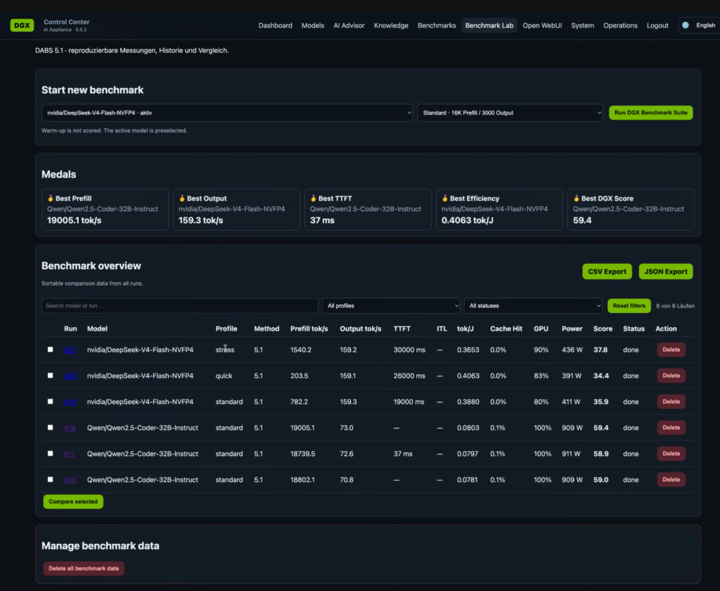Expand the All profiles filter dropdown
Viewport: 720px width, 591px height.
tap(391, 305)
